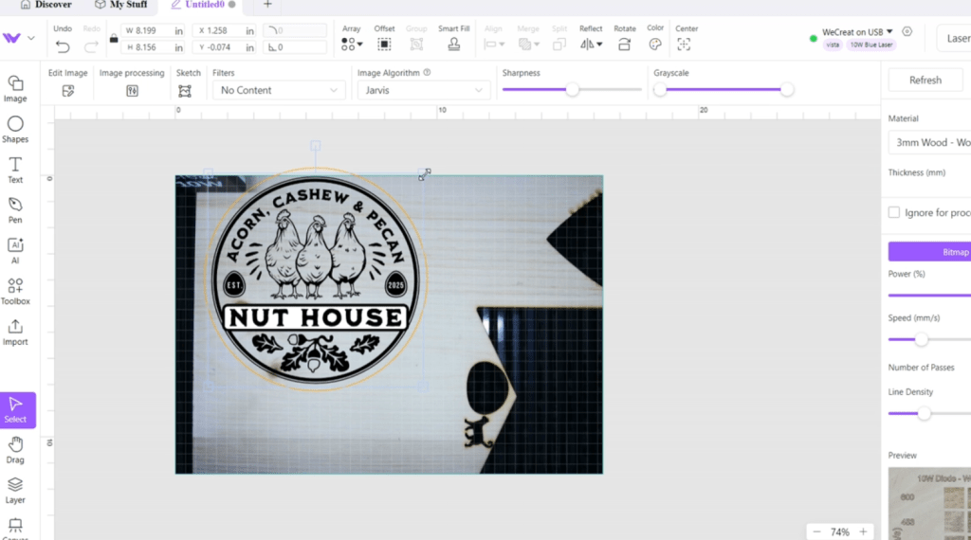
Task: Click the Smart Fill icon
Action: coord(454,45)
